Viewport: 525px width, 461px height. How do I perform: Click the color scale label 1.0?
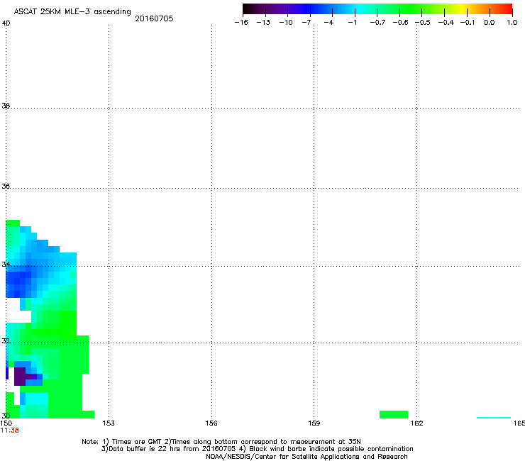(512, 23)
